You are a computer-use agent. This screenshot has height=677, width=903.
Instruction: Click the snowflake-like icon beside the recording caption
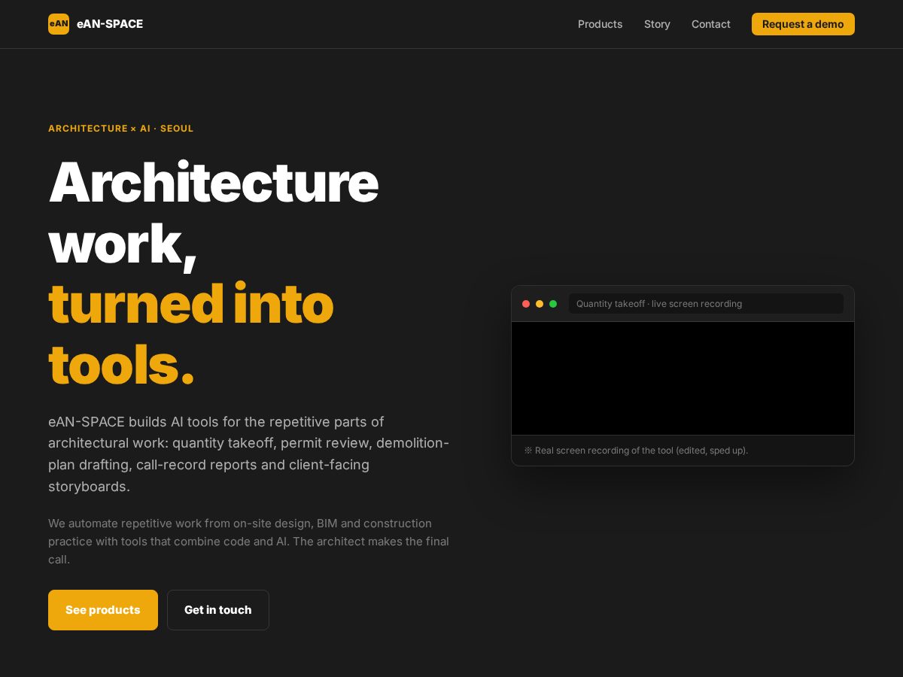528,451
